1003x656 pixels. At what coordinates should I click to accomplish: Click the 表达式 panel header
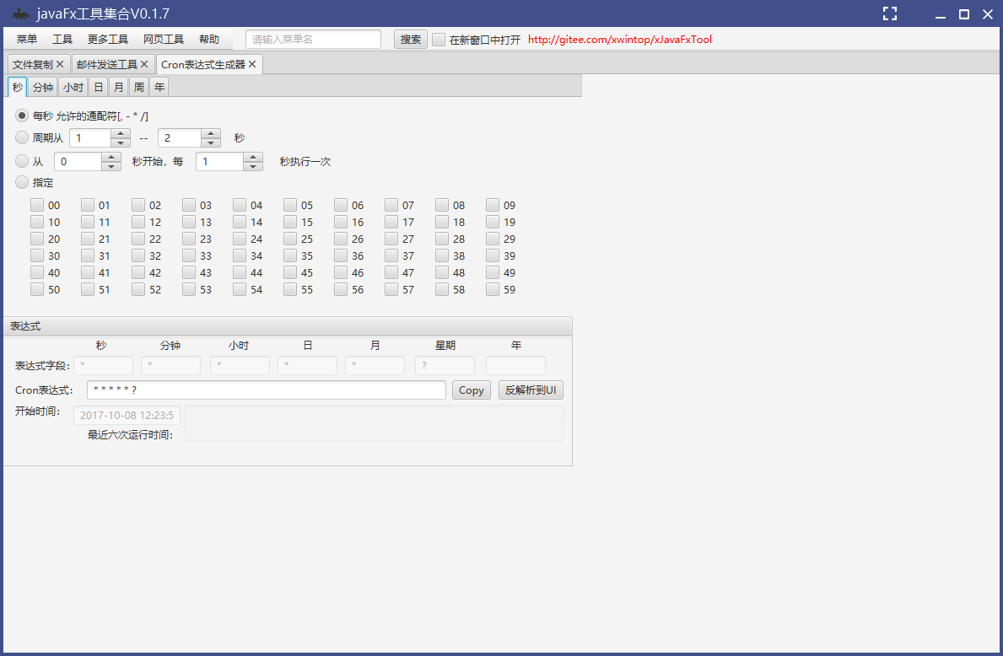[288, 326]
